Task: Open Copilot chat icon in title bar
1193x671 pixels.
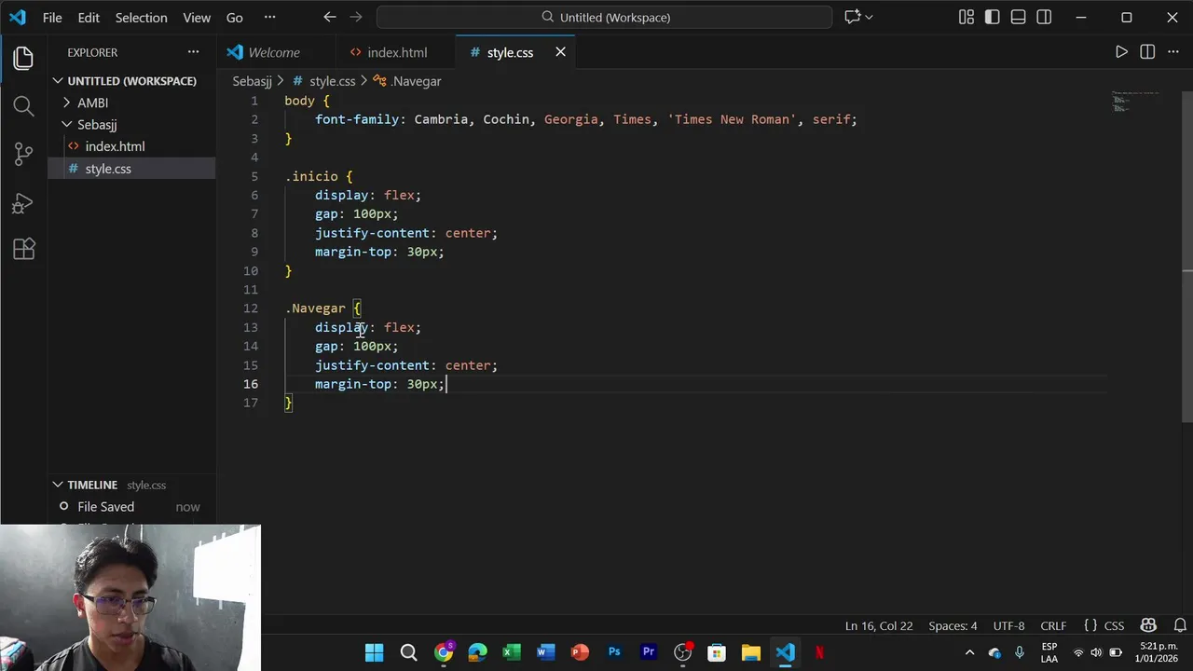Action: tap(852, 17)
